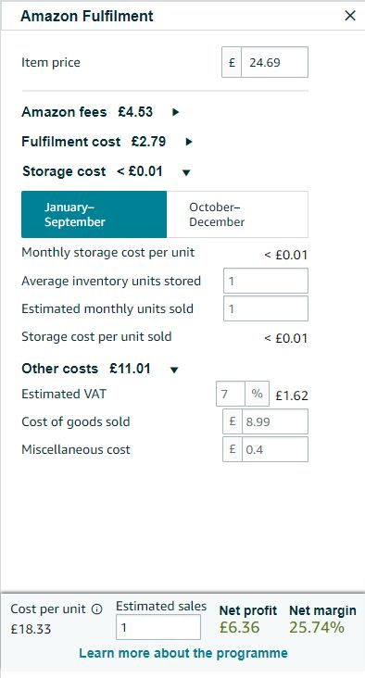365x678 pixels.
Task: Click the Amazon fees heading
Action: point(64,112)
